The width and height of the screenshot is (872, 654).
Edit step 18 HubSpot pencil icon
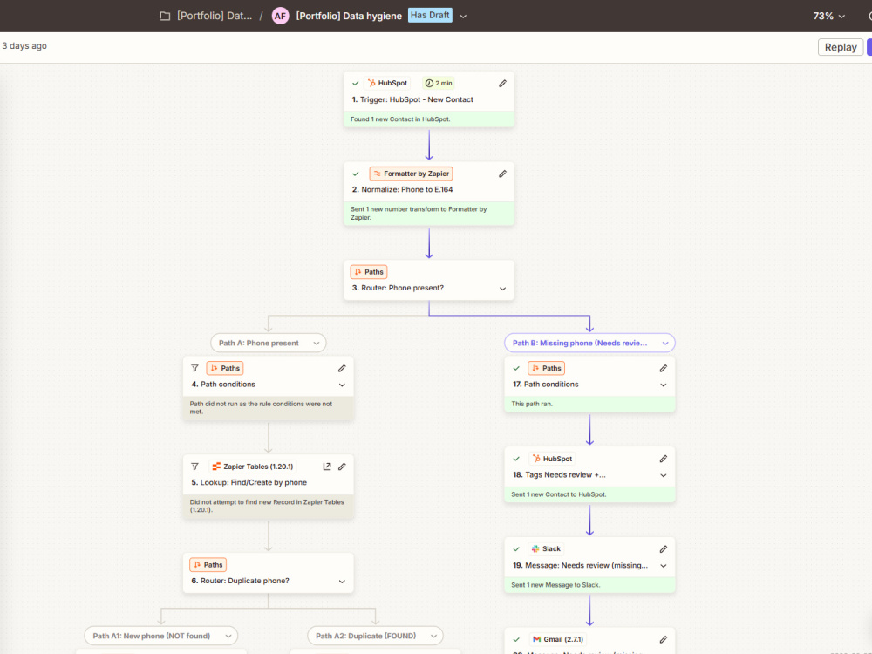coord(663,459)
